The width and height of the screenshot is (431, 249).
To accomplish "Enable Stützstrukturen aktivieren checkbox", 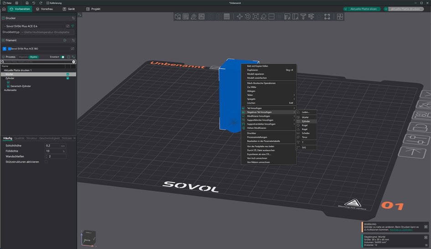I will (x=46, y=162).
